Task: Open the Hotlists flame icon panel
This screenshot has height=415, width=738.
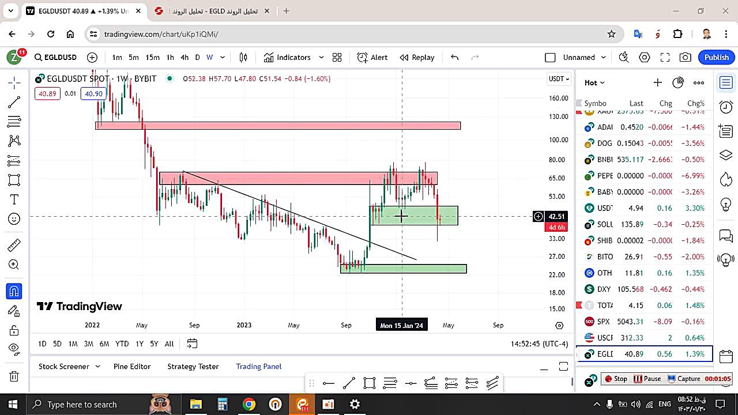Action: coord(726,180)
